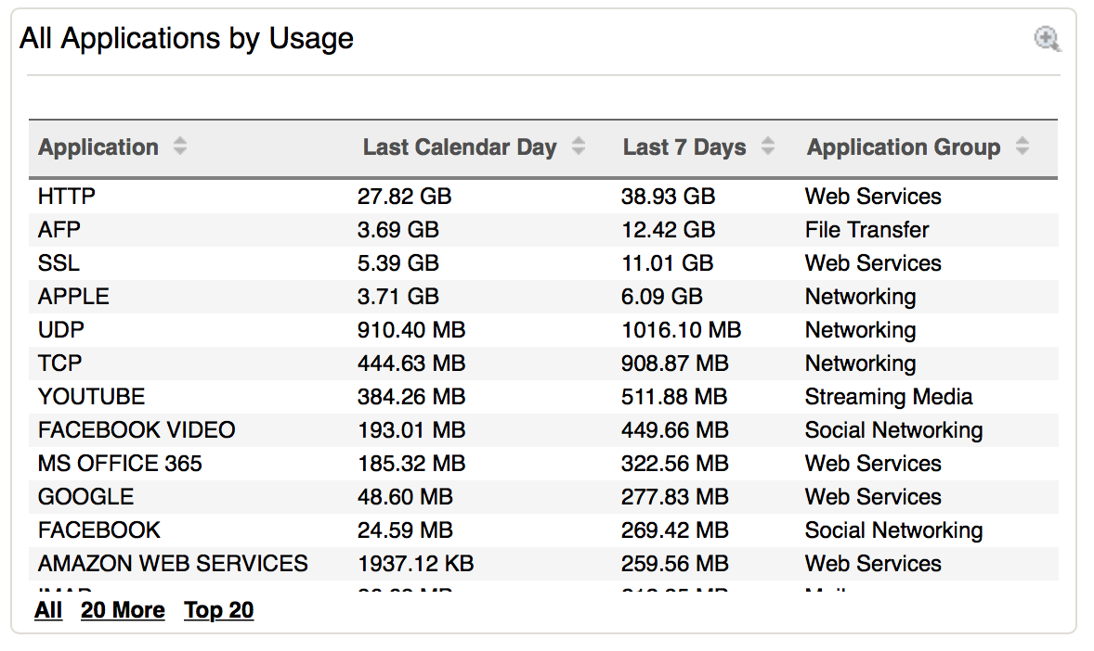Click the 38.93 GB value

coord(669,197)
